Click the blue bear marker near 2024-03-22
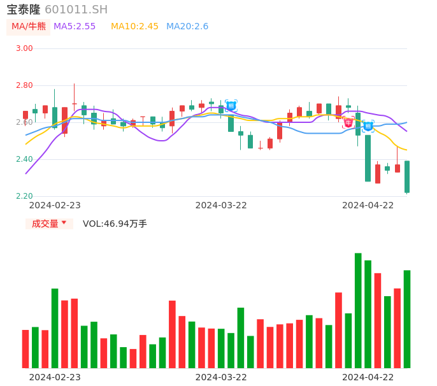Screen dimensions: 437x386 [231, 105]
